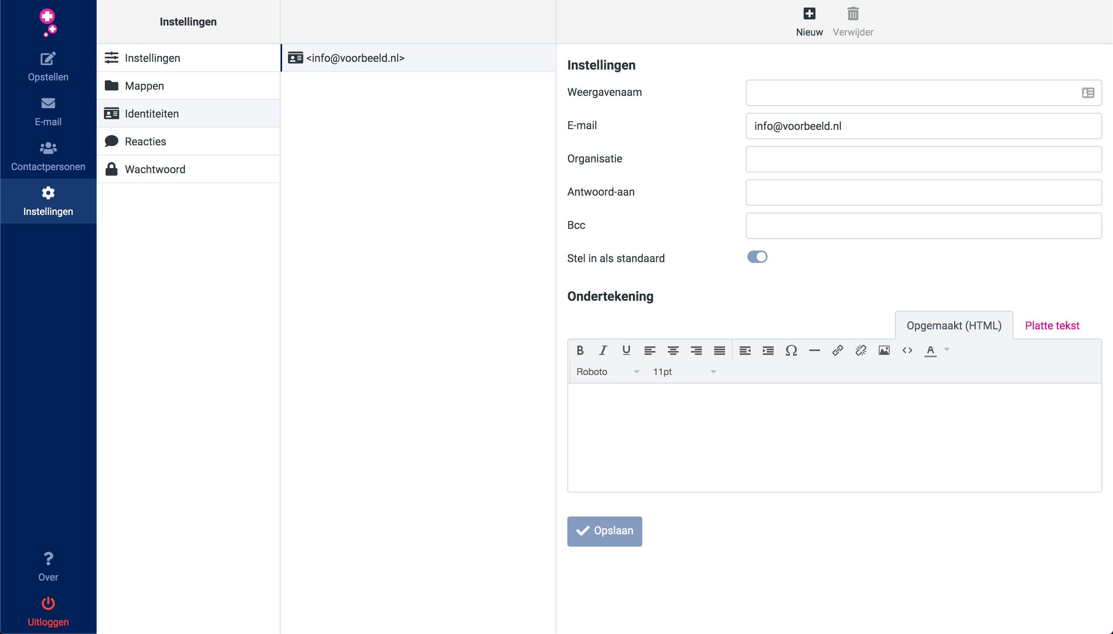Open the 11pt font size dropdown
Viewport: 1113px width, 634px height.
tap(683, 372)
